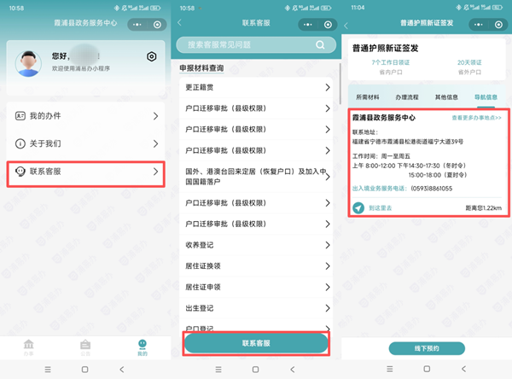Open three-dot menu on 普通护照新证签发 page
Screen dimensions: 512x379
click(479, 25)
